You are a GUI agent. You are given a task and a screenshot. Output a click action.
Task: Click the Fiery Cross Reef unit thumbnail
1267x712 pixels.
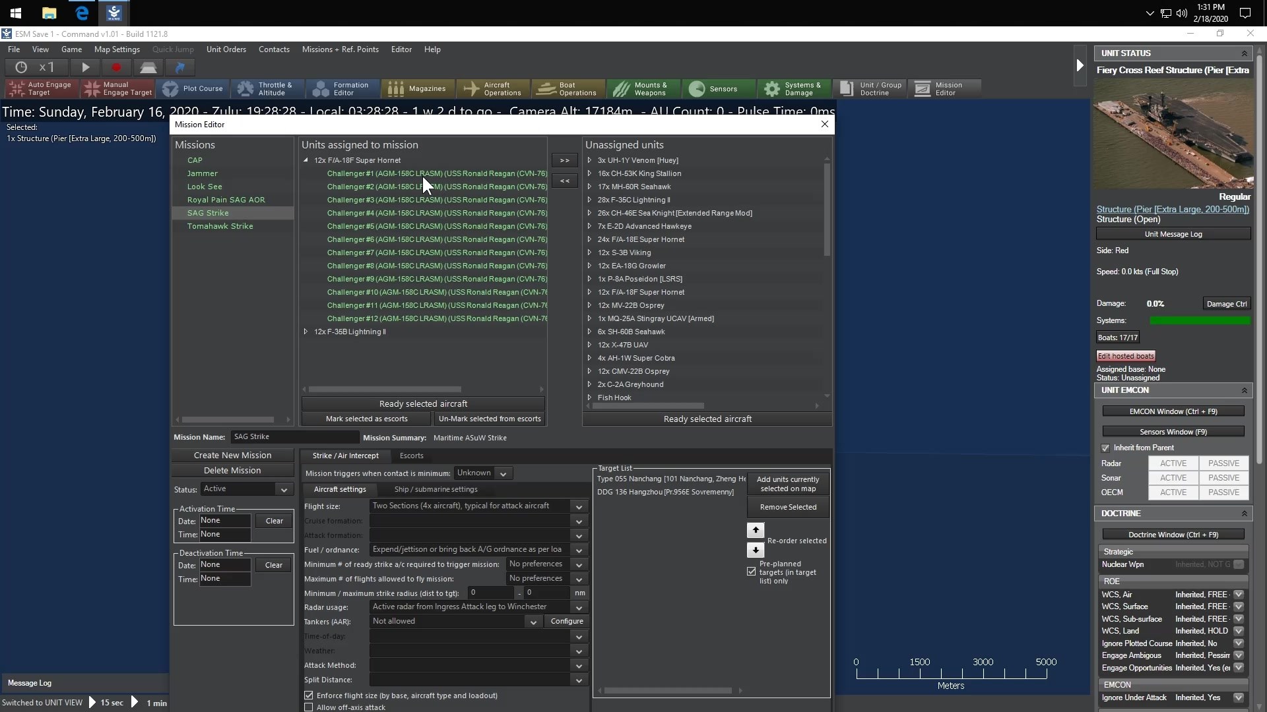point(1173,134)
